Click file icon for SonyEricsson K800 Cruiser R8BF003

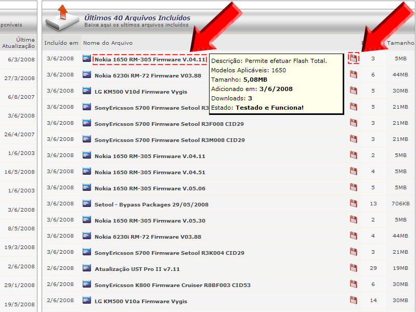(87, 284)
